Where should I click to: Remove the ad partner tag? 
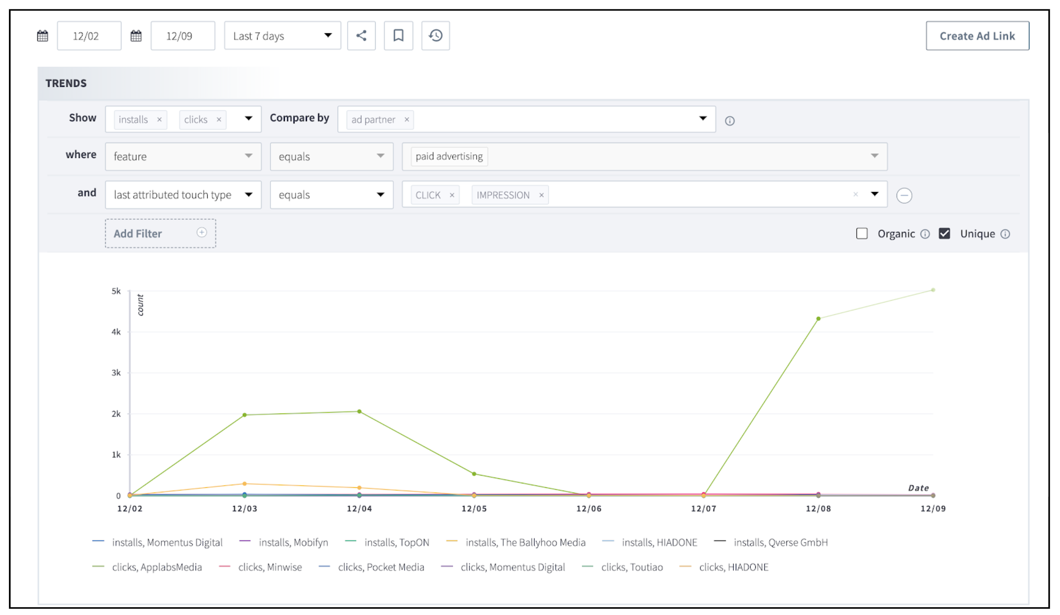pyautogui.click(x=407, y=120)
